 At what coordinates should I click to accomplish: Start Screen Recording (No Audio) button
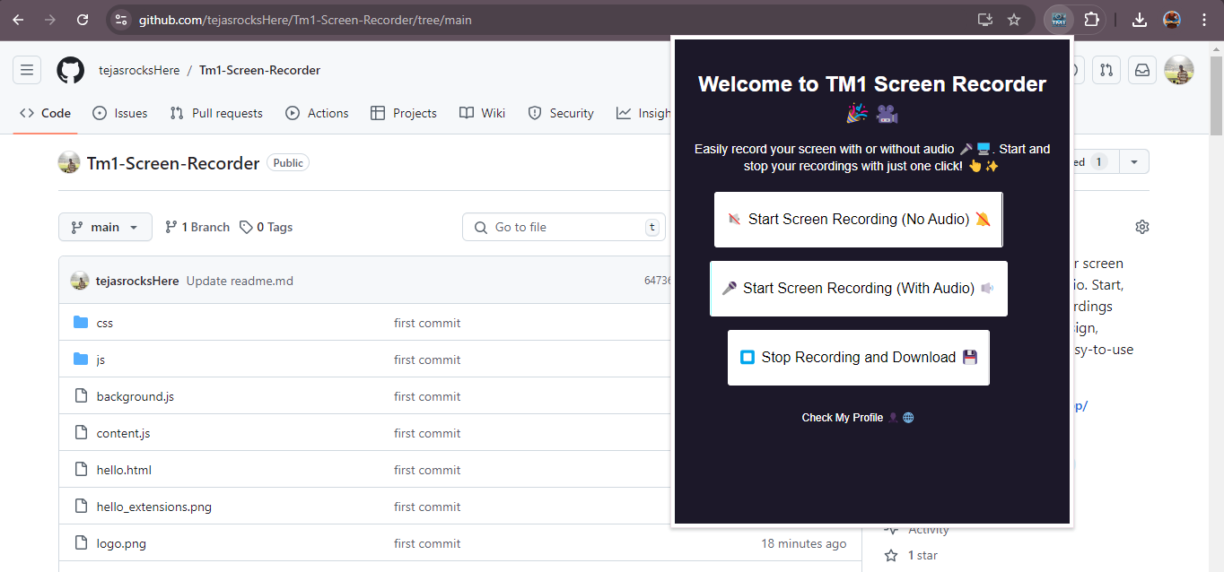[859, 219]
